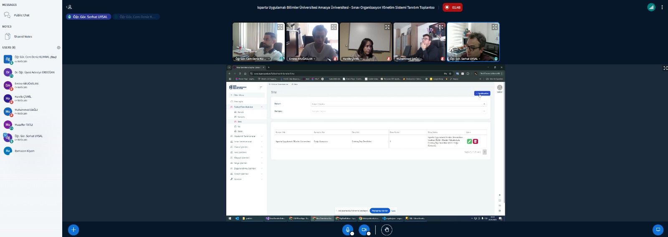Click red delete icon in shared screen table
This screenshot has height=237, width=668.
tap(475, 141)
